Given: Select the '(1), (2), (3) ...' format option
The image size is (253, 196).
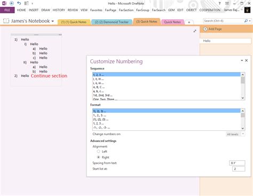Looking at the screenshot, I should (167, 120).
